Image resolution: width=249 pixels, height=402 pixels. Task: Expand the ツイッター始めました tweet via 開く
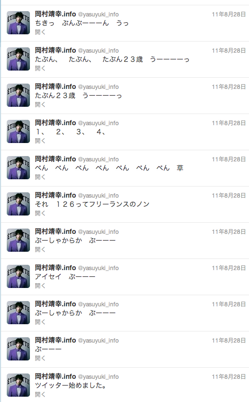coord(40,394)
